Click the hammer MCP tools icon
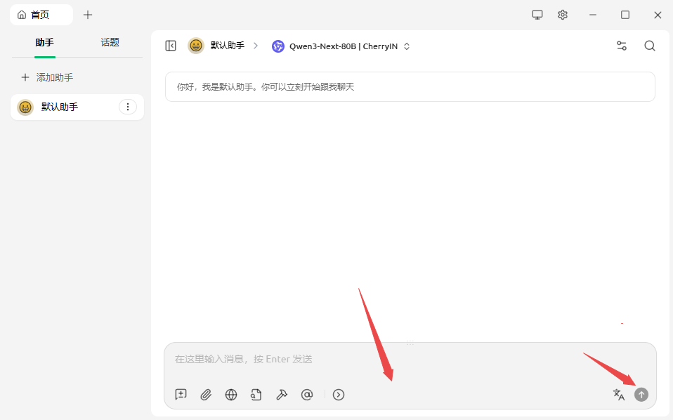The height and width of the screenshot is (420, 673). [282, 395]
